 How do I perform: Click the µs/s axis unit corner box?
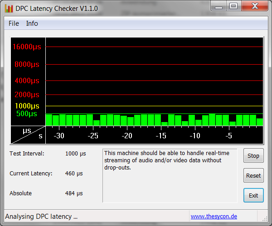coord(28,135)
